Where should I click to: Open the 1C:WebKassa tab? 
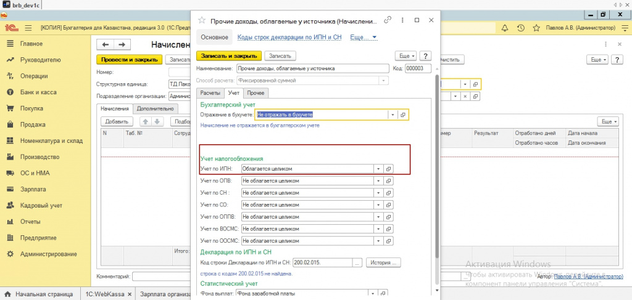104,294
